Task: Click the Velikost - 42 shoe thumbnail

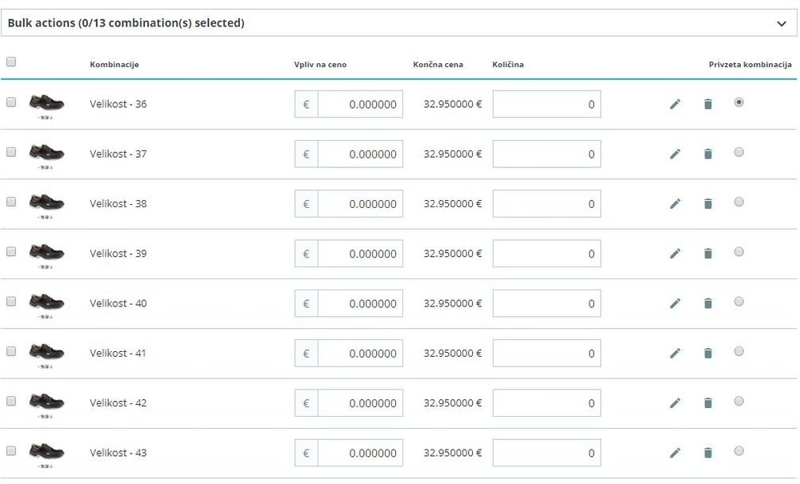Action: tap(46, 402)
